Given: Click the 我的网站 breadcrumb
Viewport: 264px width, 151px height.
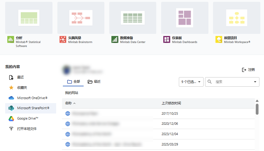Looking at the screenshot, I should point(71,93).
